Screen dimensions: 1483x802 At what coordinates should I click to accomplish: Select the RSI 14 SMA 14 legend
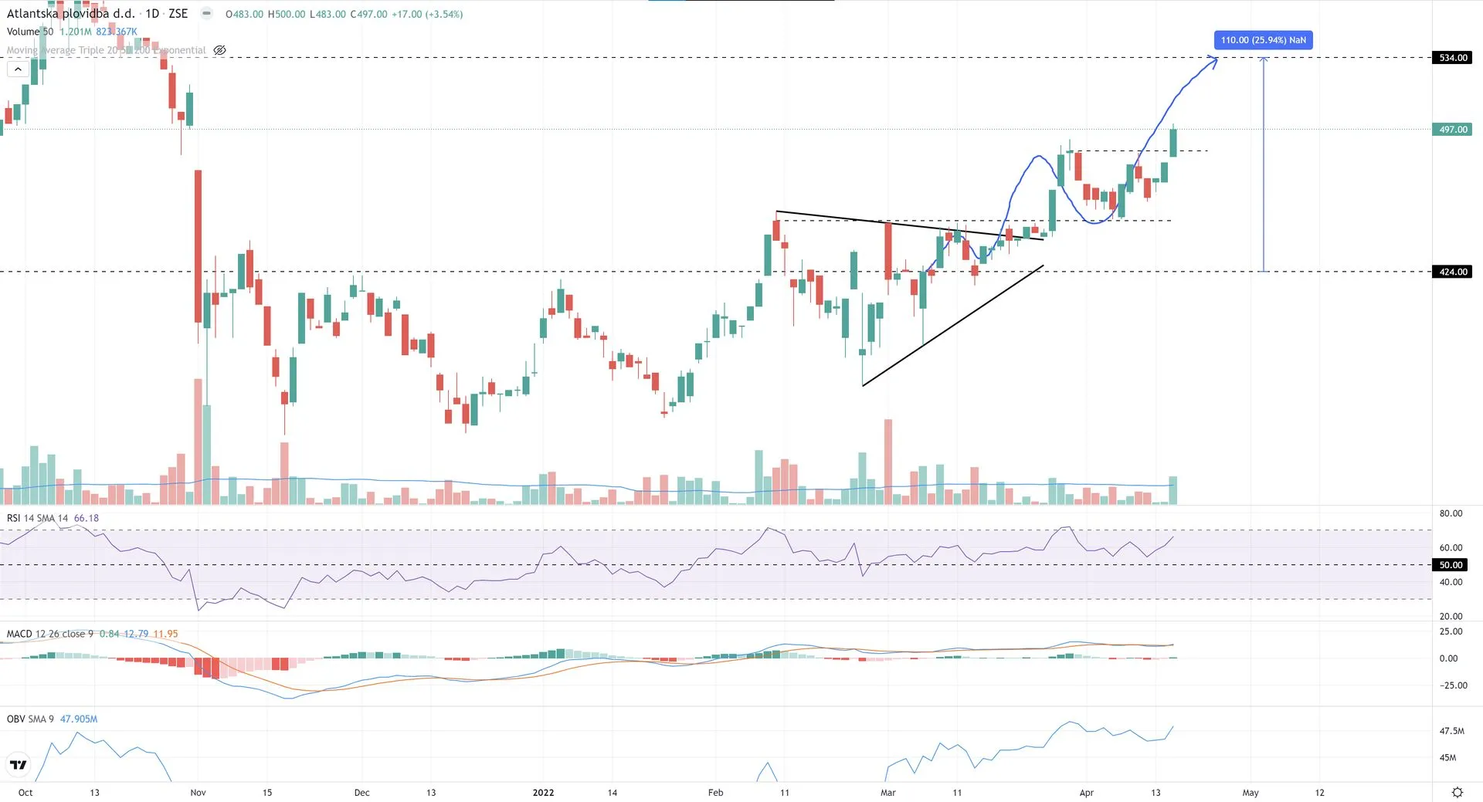pyautogui.click(x=37, y=518)
